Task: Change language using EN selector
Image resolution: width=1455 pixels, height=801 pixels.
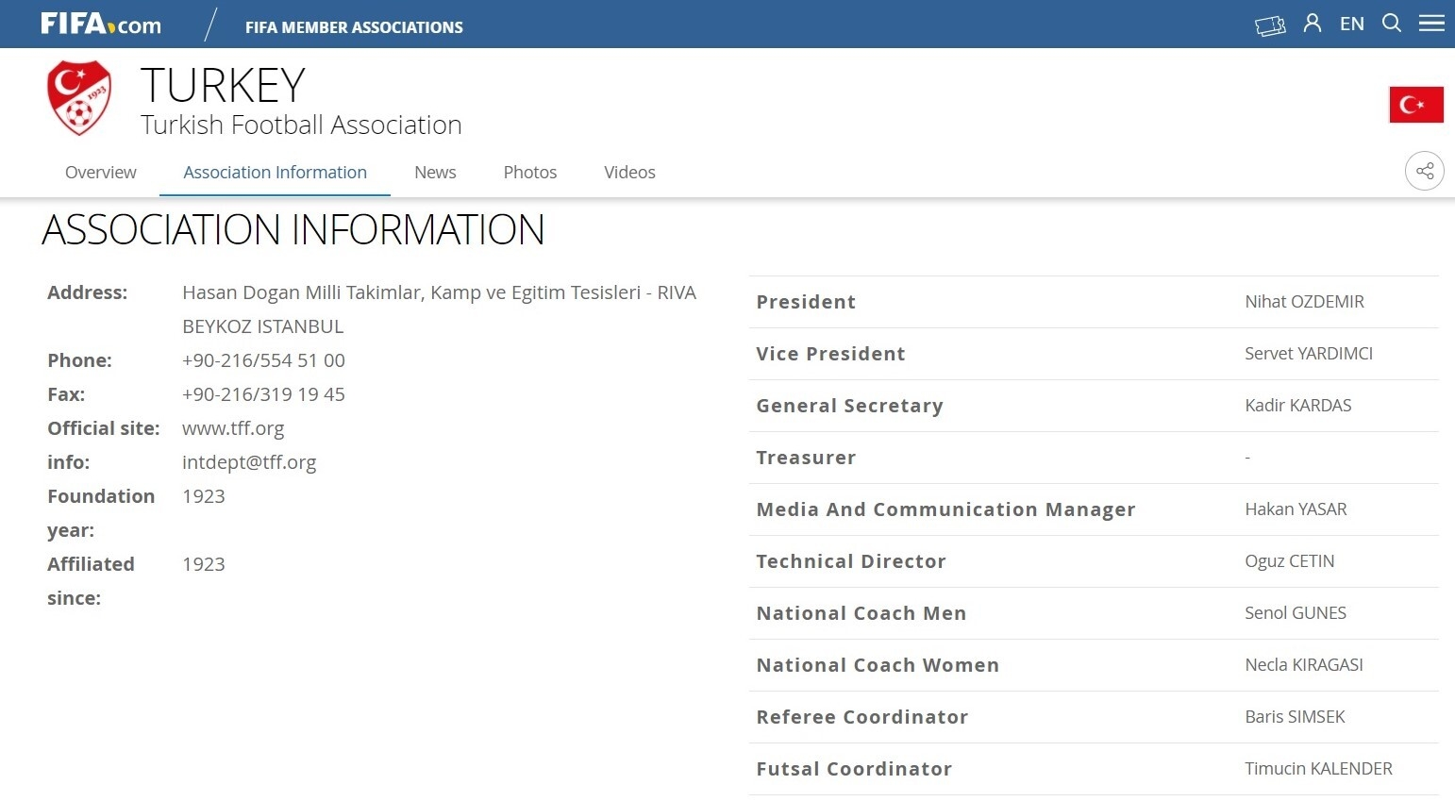Action: pos(1352,24)
